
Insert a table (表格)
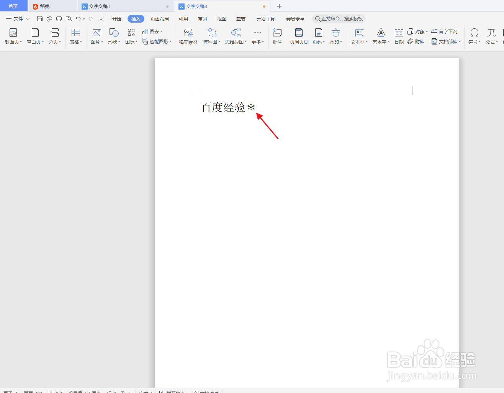[x=76, y=36]
